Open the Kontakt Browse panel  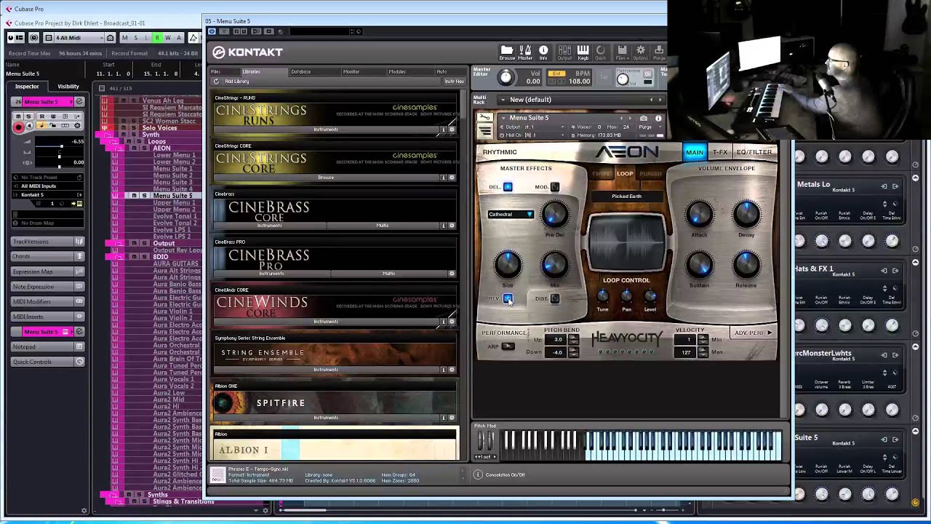click(x=507, y=52)
